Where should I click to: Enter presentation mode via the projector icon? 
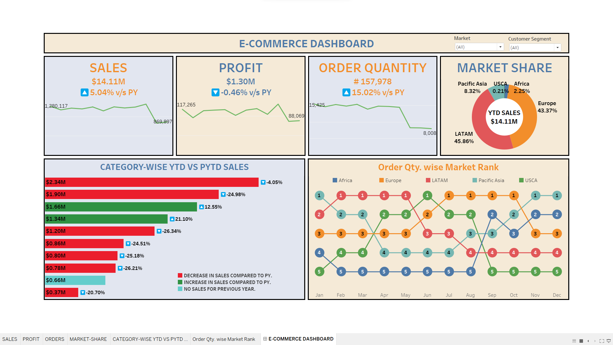click(609, 341)
